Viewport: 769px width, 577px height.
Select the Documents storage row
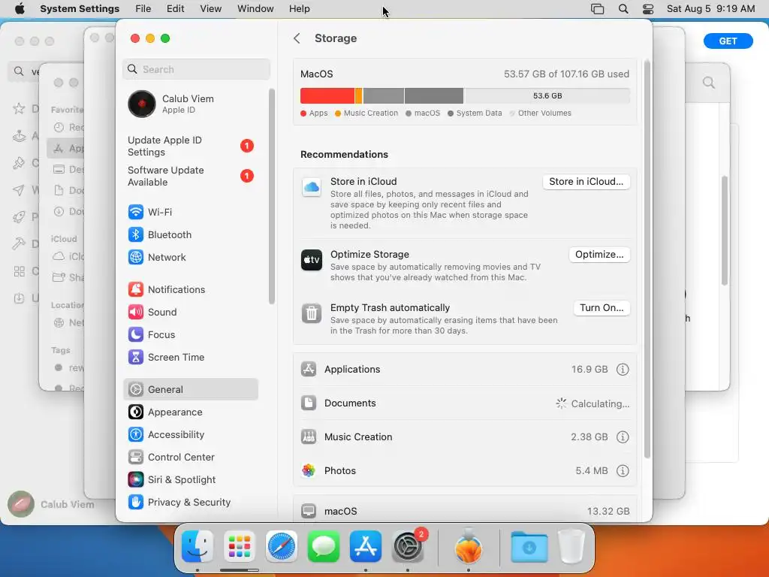tap(465, 403)
